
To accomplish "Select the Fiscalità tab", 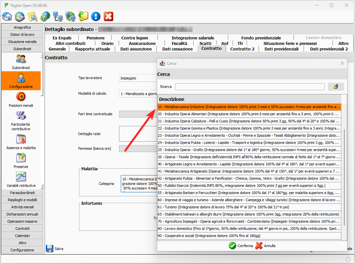I will [179, 43].
